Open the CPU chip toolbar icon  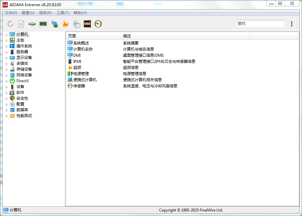(x=32, y=24)
